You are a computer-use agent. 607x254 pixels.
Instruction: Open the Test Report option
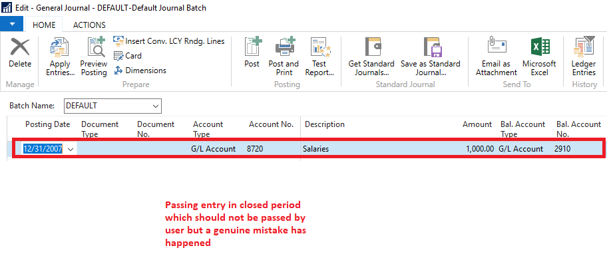(319, 48)
